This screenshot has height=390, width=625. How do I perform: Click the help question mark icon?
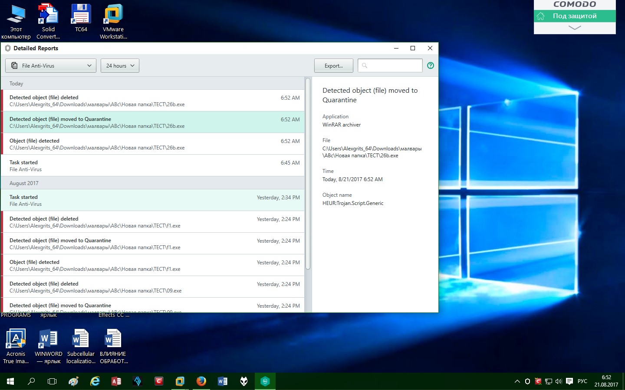tap(430, 65)
